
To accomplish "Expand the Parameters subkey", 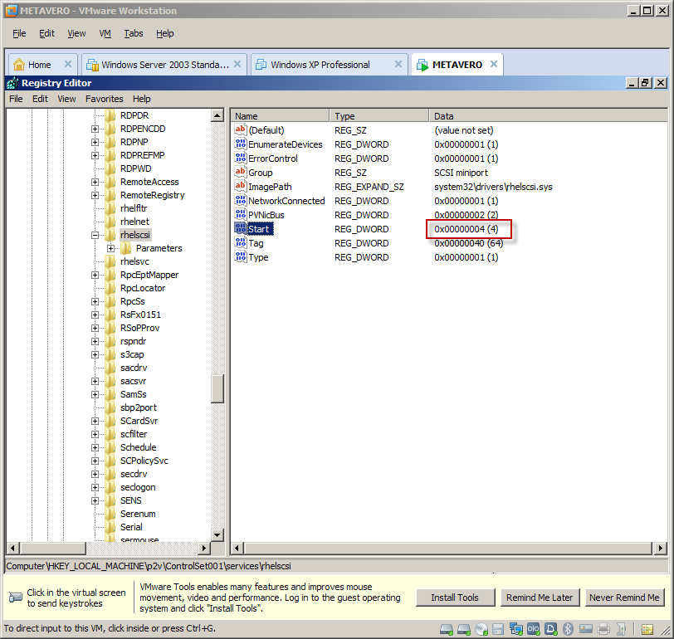I will pyautogui.click(x=111, y=248).
